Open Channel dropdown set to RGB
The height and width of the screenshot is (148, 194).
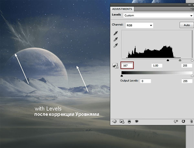coord(139,25)
